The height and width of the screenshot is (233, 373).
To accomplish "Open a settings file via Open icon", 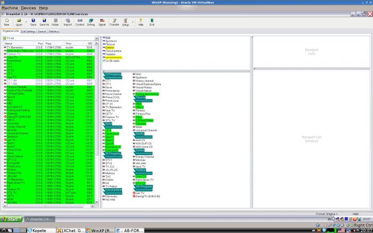I will [19, 22].
